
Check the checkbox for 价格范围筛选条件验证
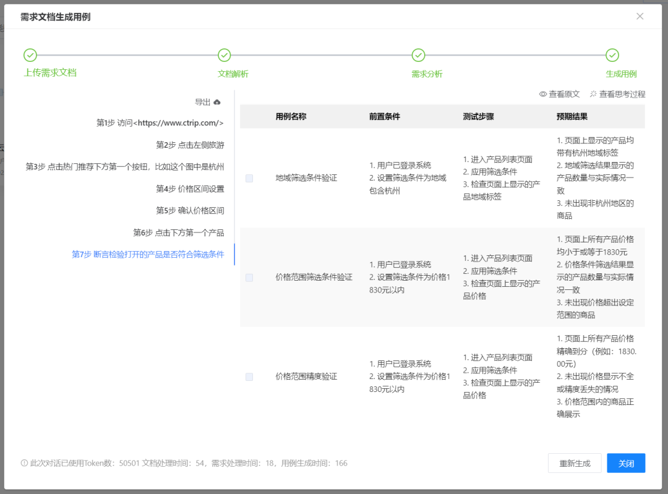click(249, 278)
